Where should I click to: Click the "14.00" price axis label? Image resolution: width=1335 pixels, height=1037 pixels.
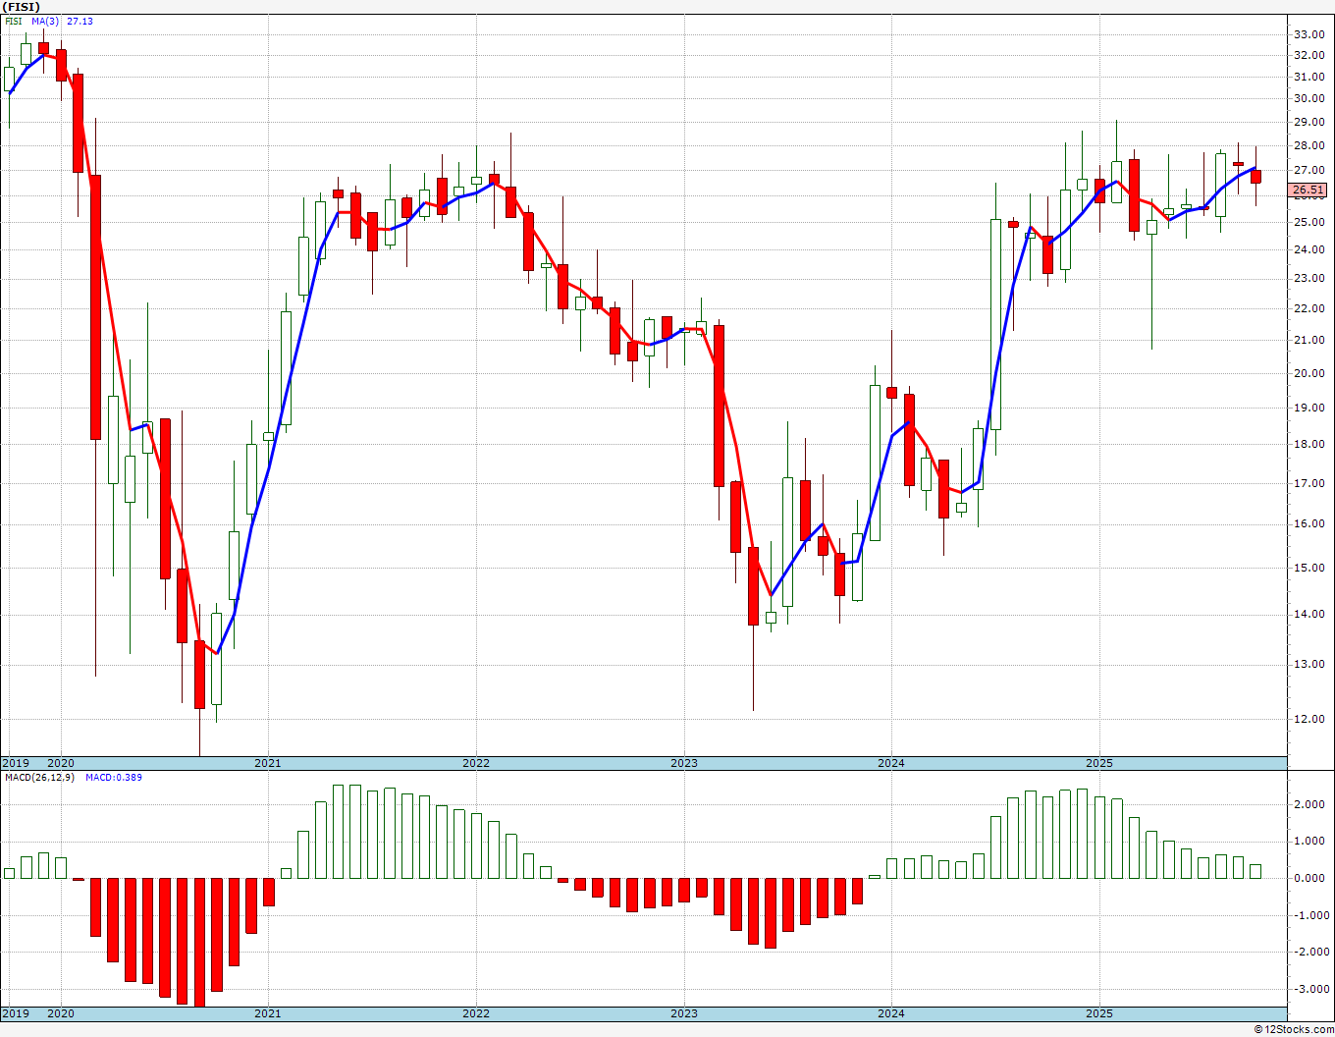click(1308, 615)
